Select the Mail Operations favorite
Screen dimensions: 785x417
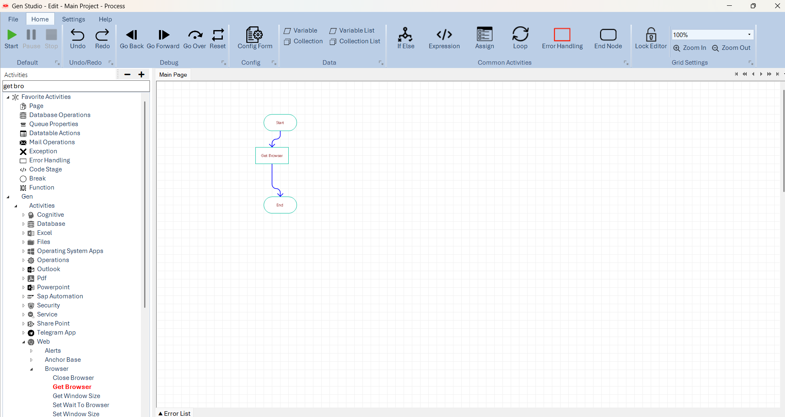point(52,142)
